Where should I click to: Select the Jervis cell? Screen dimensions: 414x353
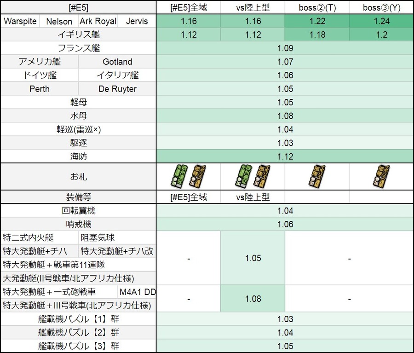pyautogui.click(x=137, y=21)
